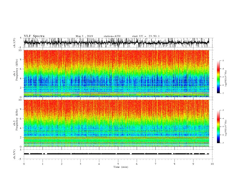239x184 pixels.
Task: Click the time axis tick label "7"
Action: 156,164
